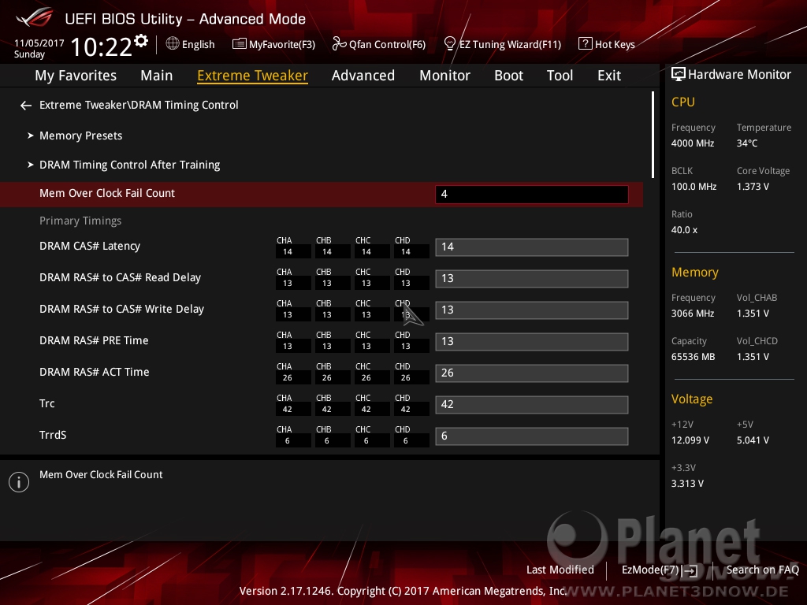The image size is (807, 605).
Task: Select DRAM RAS# PRE Time label
Action: tap(94, 340)
